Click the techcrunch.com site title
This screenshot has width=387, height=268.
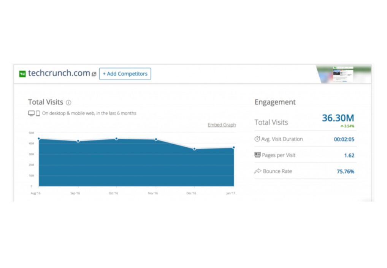point(59,73)
